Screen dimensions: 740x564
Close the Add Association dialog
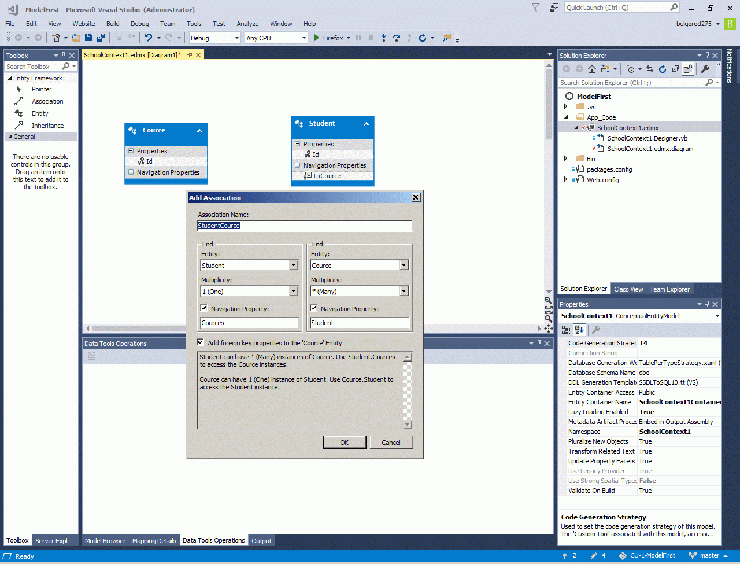point(416,198)
